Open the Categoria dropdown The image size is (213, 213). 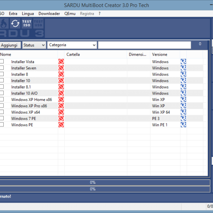(72, 45)
